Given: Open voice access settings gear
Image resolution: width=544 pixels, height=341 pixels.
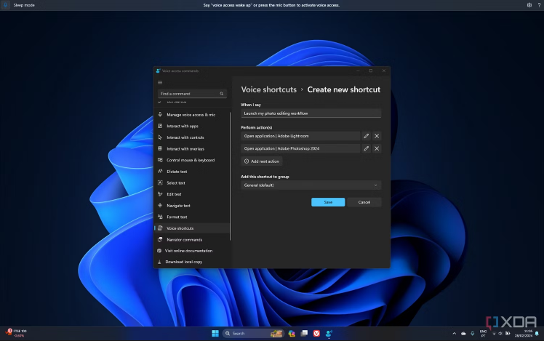Looking at the screenshot, I should point(529,5).
